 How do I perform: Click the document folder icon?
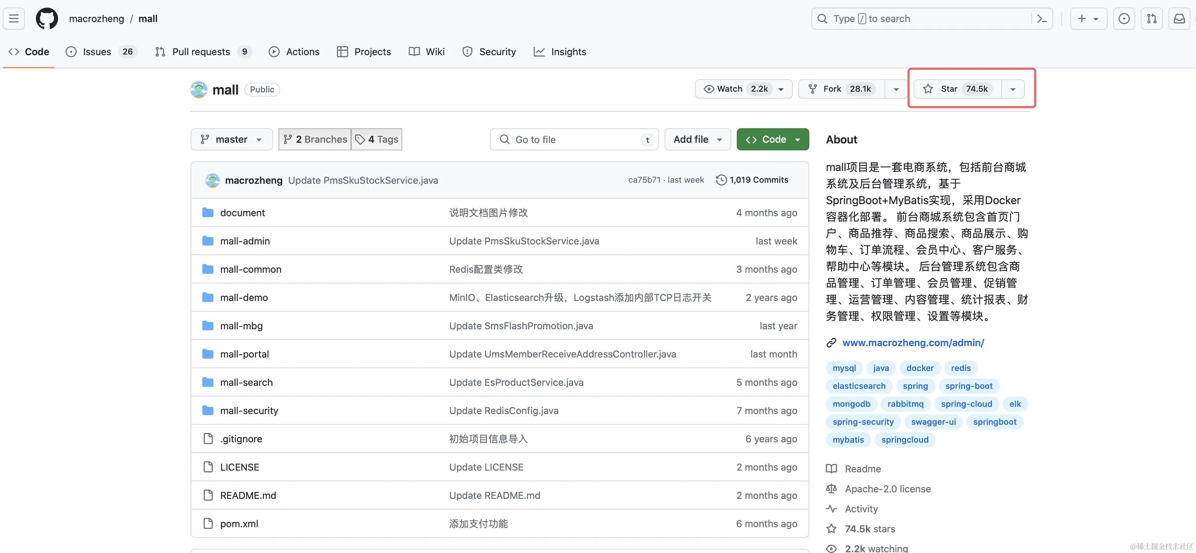pos(208,213)
